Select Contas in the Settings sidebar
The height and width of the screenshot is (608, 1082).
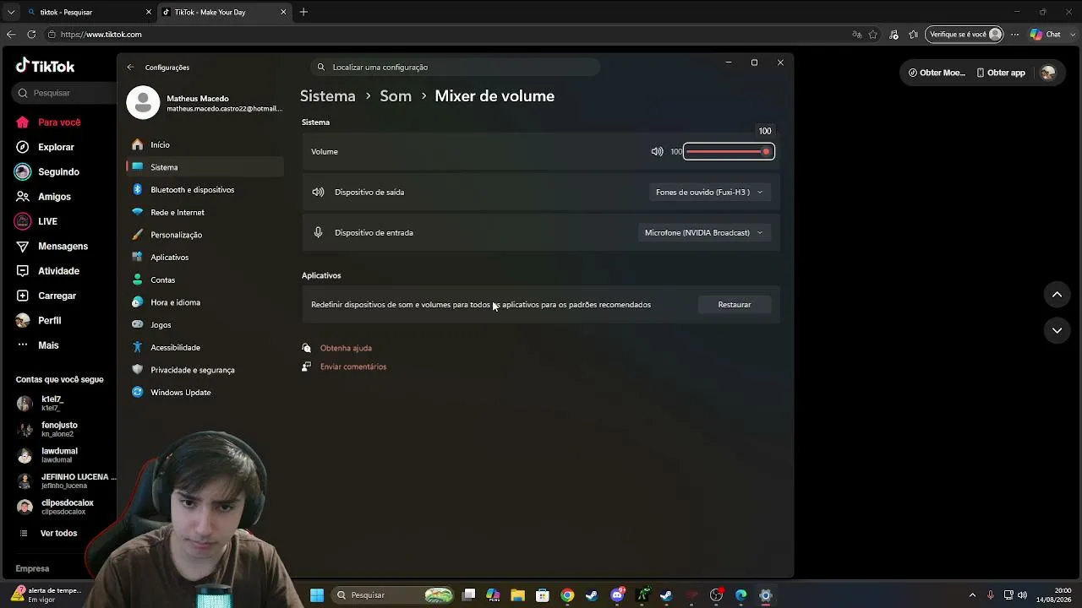click(162, 280)
